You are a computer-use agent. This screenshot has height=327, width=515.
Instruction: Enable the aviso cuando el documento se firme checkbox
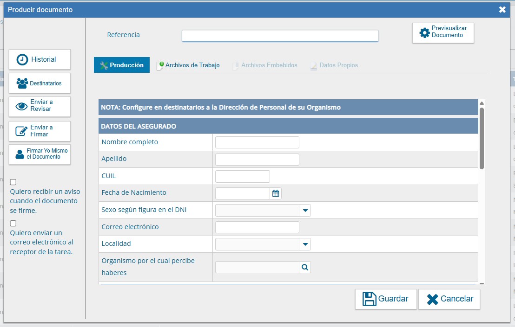(13, 182)
